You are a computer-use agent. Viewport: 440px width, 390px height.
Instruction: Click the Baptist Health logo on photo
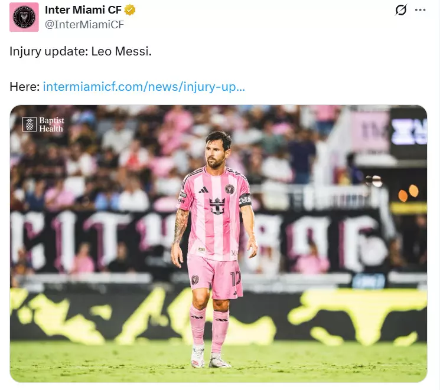pos(44,124)
